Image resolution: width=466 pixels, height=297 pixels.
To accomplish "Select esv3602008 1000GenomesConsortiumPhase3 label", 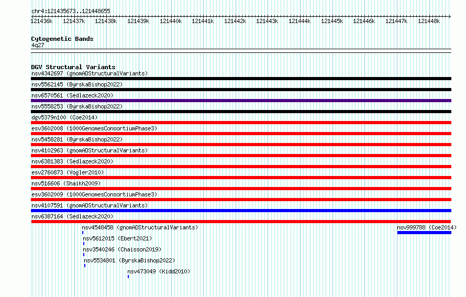I will (x=94, y=128).
